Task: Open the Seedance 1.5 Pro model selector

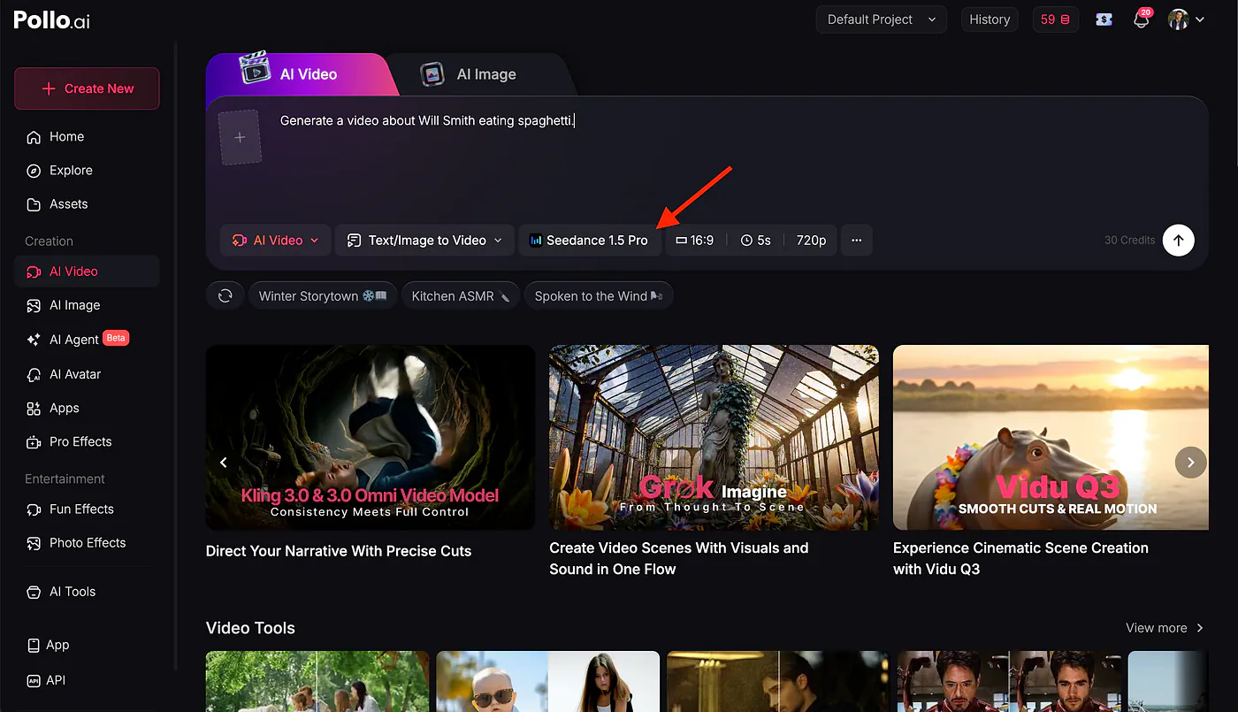Action: (x=590, y=241)
